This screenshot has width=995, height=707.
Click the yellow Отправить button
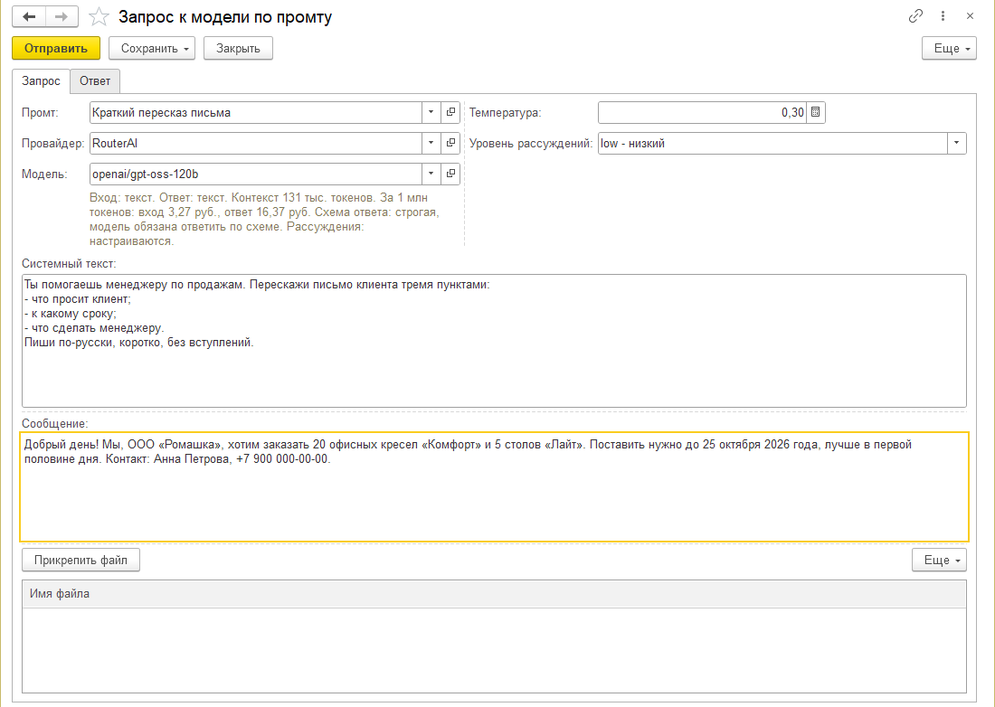[x=56, y=48]
